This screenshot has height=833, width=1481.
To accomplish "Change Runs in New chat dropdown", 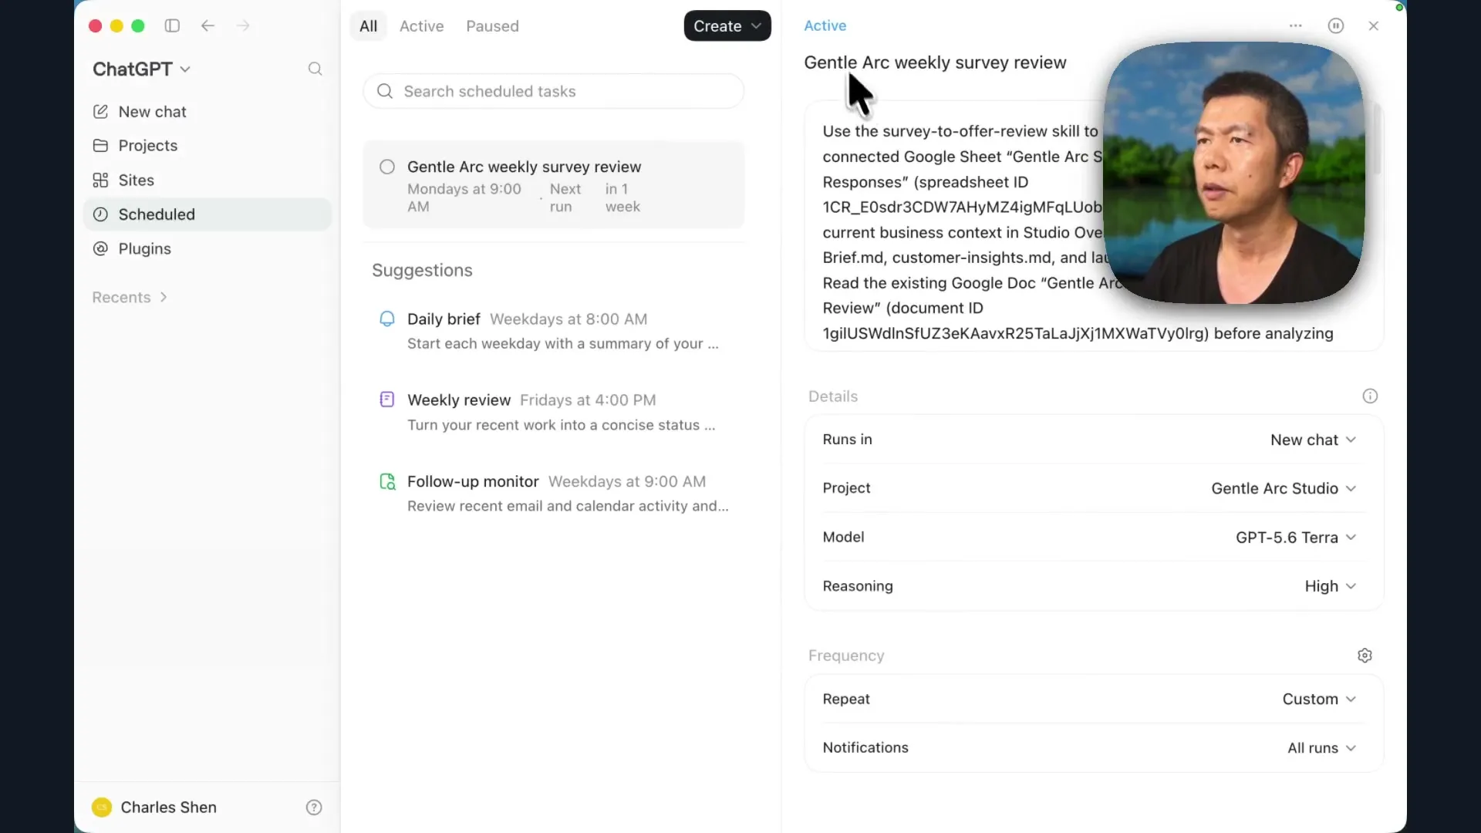I will tap(1313, 440).
